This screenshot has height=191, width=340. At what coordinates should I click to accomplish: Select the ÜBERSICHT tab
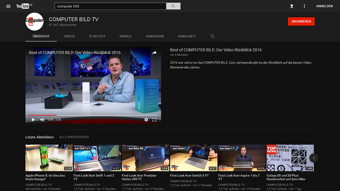[x=41, y=36]
